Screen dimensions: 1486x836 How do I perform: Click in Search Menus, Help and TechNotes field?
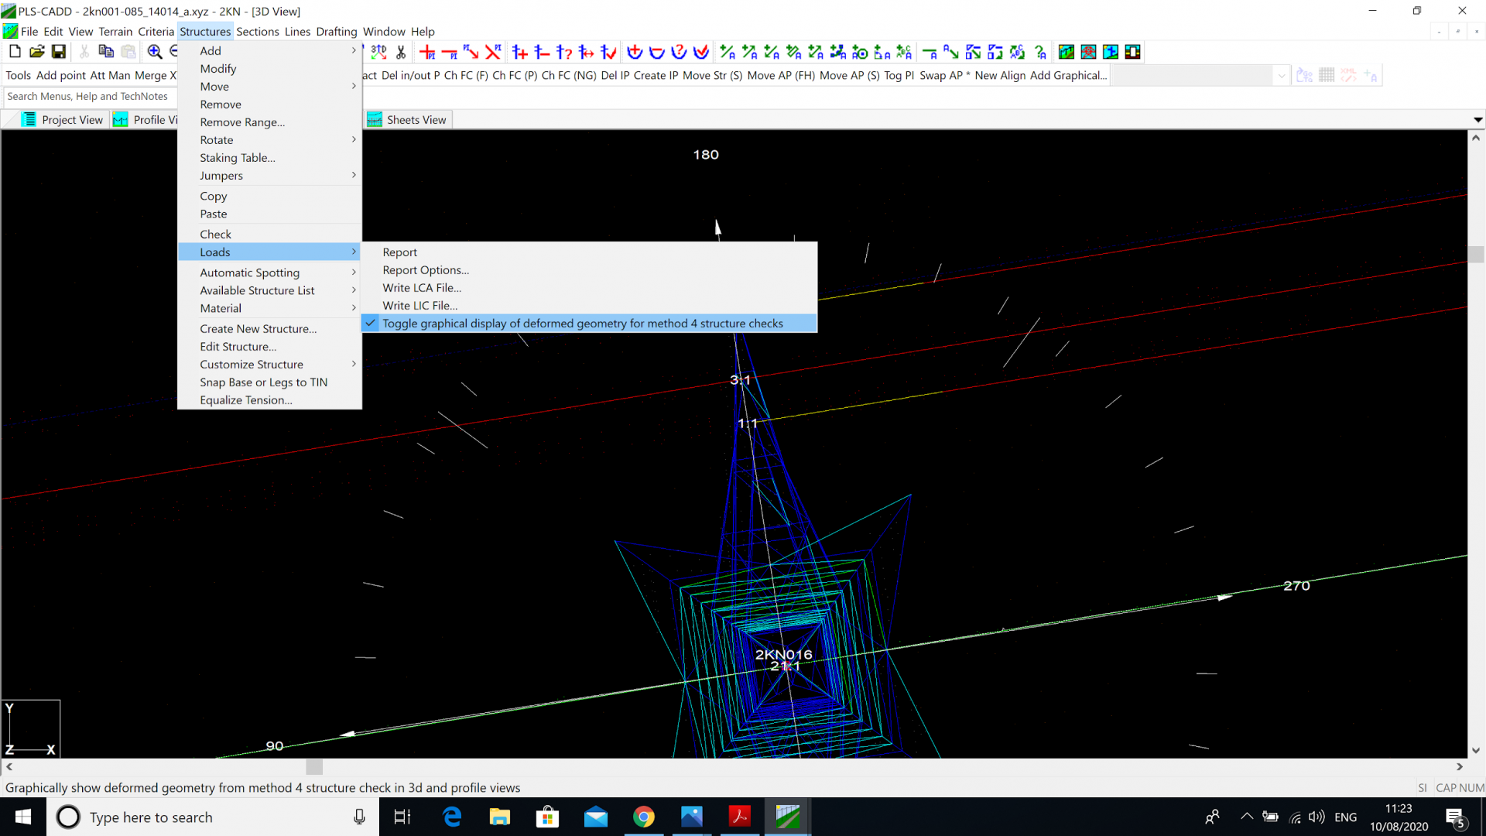tap(89, 97)
